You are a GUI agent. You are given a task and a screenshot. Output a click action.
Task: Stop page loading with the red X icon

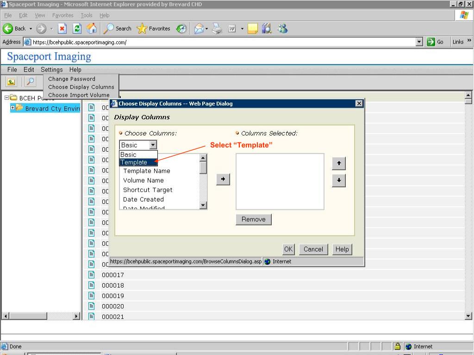click(62, 29)
